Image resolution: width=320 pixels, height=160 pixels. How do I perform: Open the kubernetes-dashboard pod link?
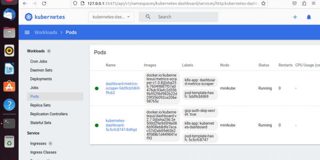coord(121,125)
